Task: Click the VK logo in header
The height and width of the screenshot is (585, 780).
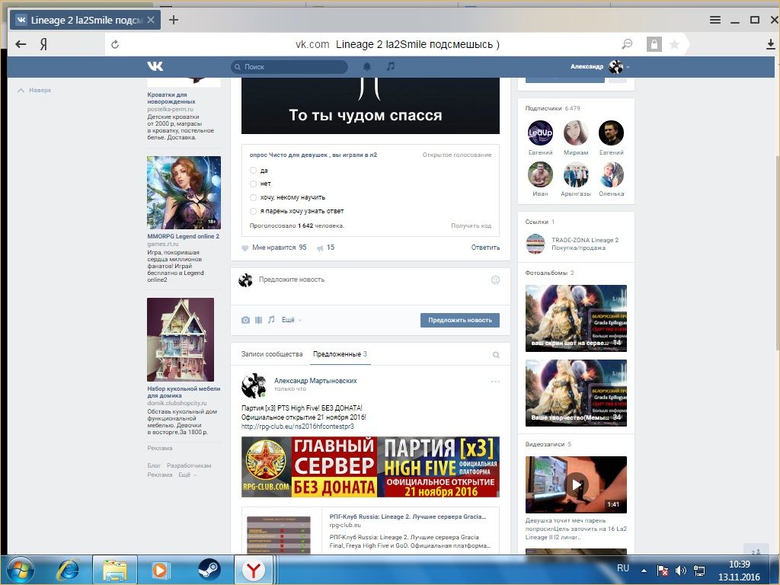Action: tap(155, 66)
